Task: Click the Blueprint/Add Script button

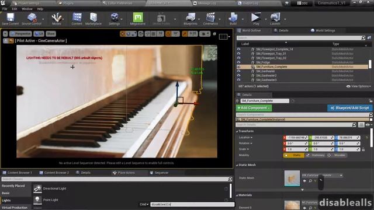Action: [x=349, y=108]
